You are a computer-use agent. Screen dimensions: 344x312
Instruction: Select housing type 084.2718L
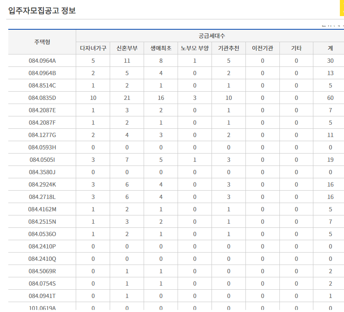click(42, 197)
